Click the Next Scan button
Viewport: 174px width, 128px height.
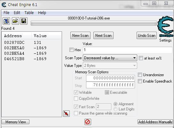pyautogui.click(x=103, y=36)
